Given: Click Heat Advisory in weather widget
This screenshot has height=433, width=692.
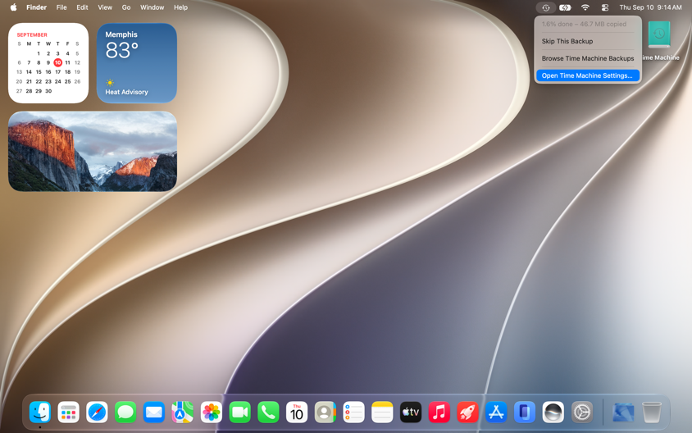Looking at the screenshot, I should (x=126, y=92).
